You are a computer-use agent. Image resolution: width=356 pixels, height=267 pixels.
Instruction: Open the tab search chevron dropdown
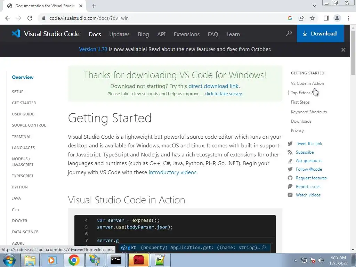(314, 6)
